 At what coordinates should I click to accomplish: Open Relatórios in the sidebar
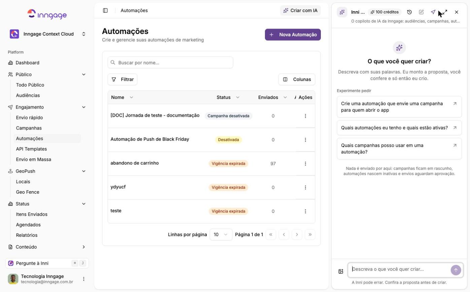point(47,235)
